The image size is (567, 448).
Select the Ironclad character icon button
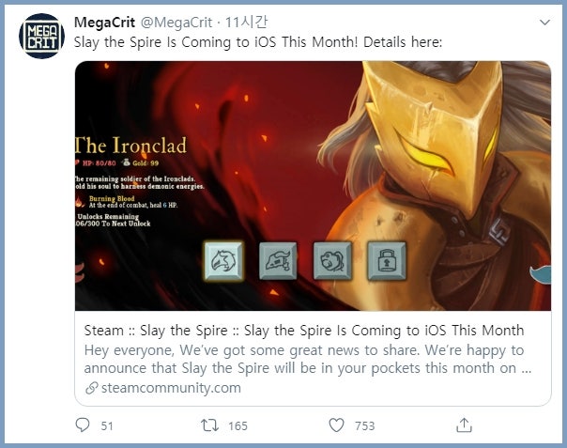click(x=223, y=261)
